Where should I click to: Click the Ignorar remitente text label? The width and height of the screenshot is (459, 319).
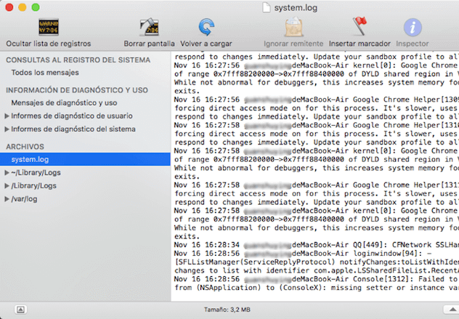(x=293, y=44)
